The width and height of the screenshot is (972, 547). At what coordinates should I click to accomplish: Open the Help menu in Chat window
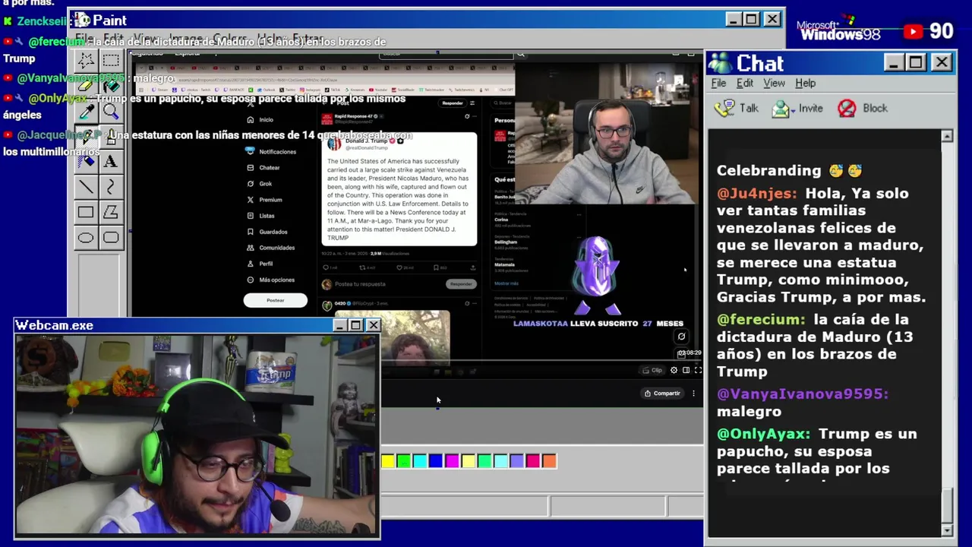(x=805, y=83)
